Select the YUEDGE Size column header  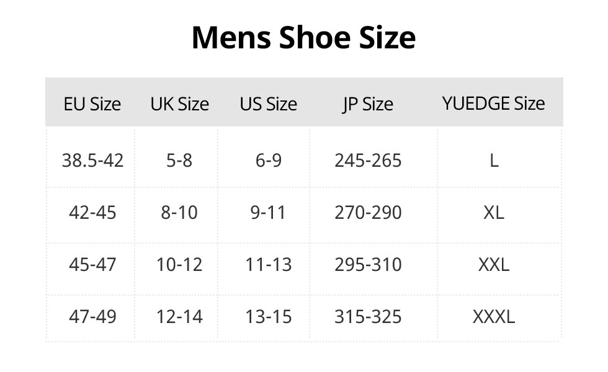(493, 103)
